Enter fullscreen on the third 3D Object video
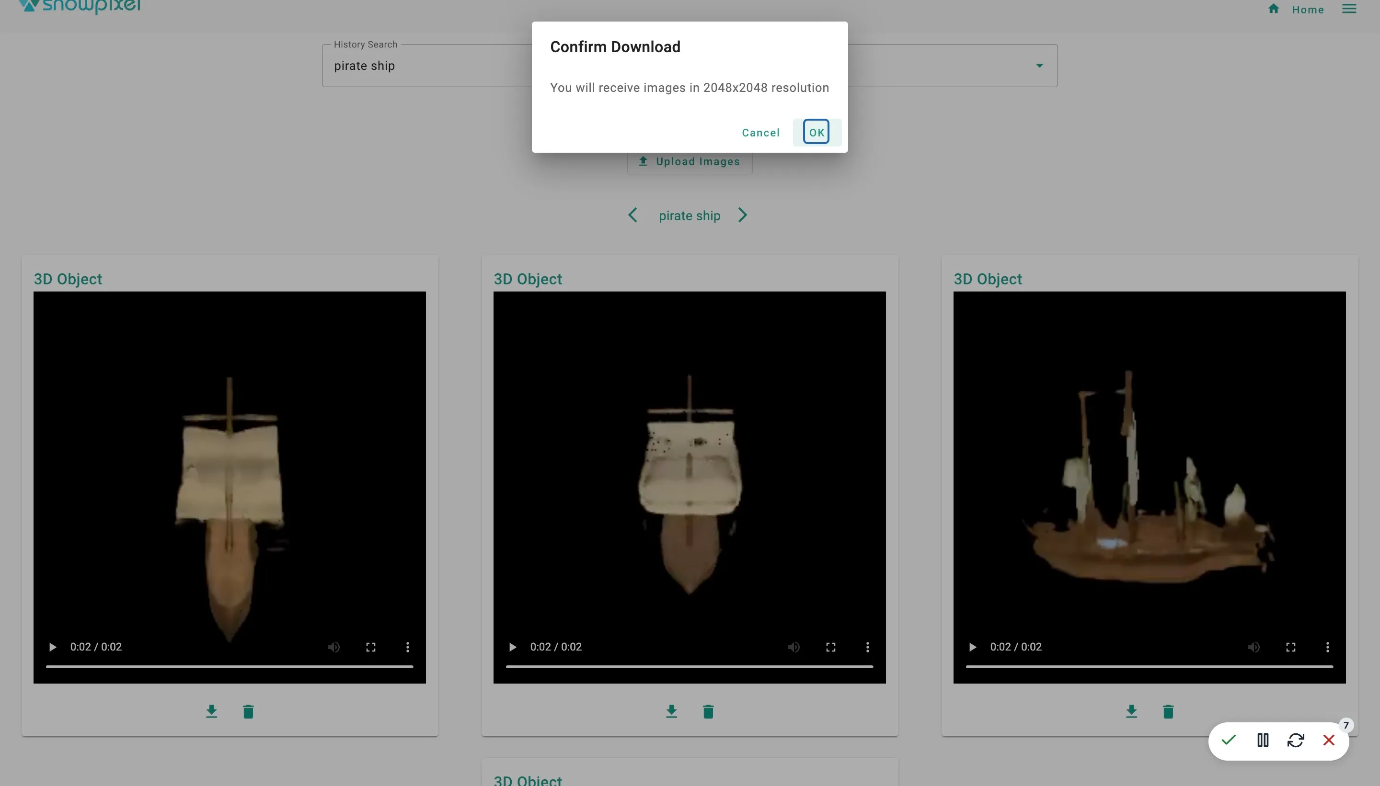This screenshot has width=1380, height=786. point(1290,647)
